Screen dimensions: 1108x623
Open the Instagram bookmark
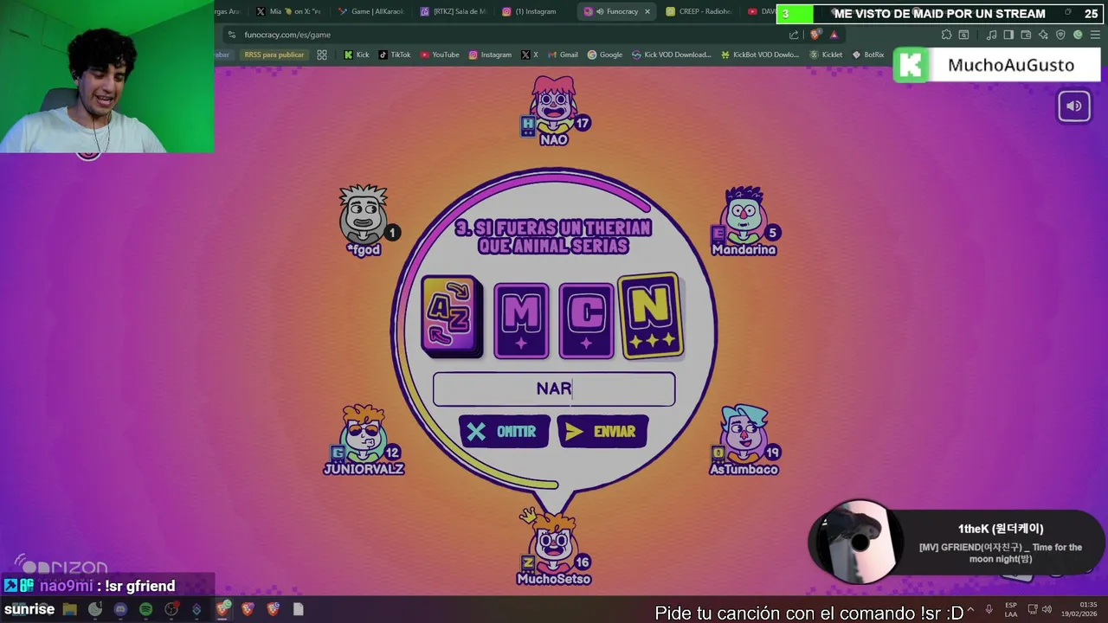tap(490, 55)
